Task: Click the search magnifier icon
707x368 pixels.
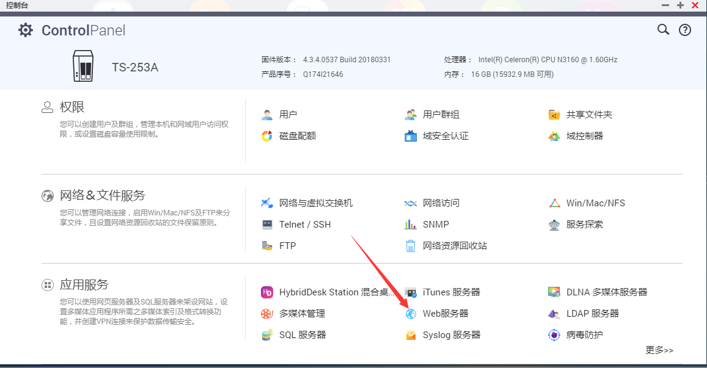Action: click(x=663, y=30)
